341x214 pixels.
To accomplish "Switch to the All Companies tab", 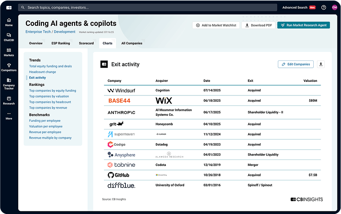I will (131, 43).
